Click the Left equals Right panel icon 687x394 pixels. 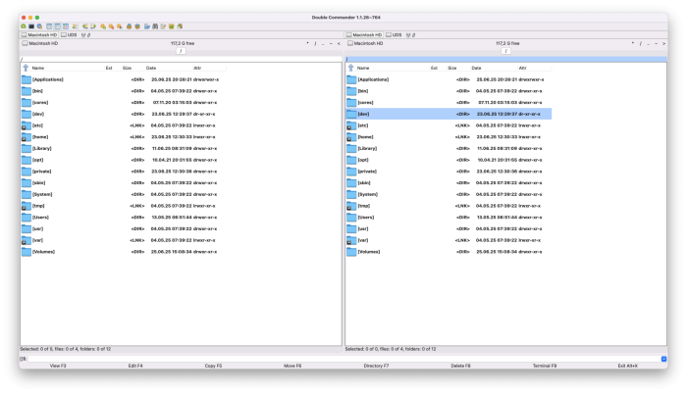85,26
